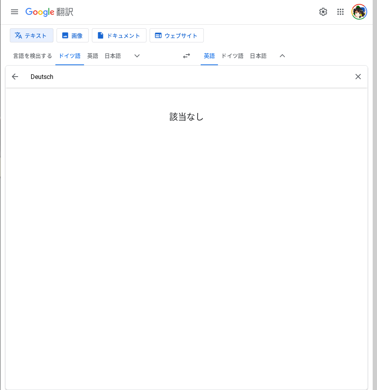Collapse the target language list chevron
Image resolution: width=377 pixels, height=390 pixels.
click(x=282, y=56)
